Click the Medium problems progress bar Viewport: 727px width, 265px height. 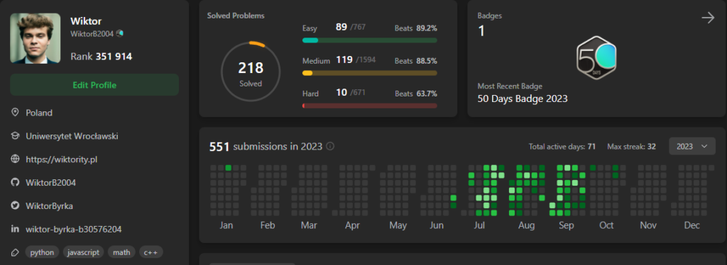point(369,73)
